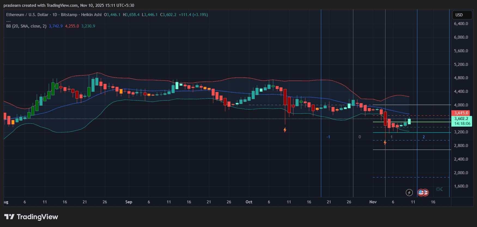Select the blue cycle label -1

(328, 137)
